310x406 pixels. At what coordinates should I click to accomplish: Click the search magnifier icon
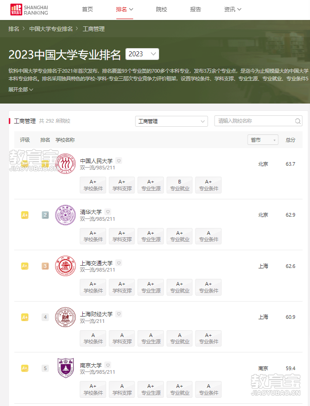pyautogui.click(x=298, y=121)
